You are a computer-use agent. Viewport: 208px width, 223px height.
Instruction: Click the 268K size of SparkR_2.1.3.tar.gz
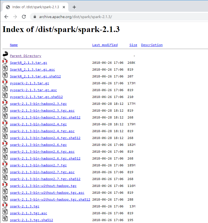pos(131,63)
